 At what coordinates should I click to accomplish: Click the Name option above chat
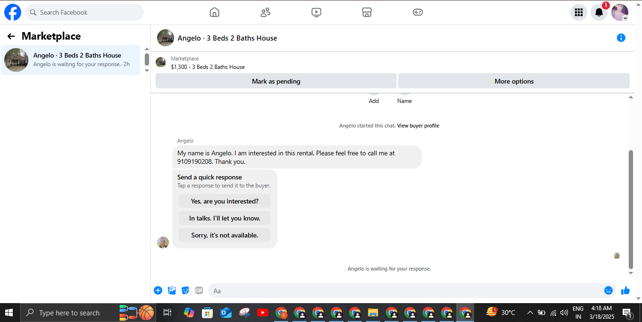point(405,101)
